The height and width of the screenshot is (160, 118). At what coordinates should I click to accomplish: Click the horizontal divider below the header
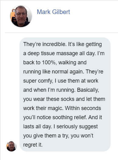coord(61,33)
